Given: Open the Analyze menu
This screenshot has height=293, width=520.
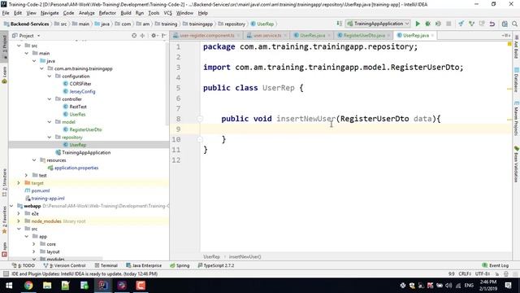Looking at the screenshot, I should click(x=87, y=13).
